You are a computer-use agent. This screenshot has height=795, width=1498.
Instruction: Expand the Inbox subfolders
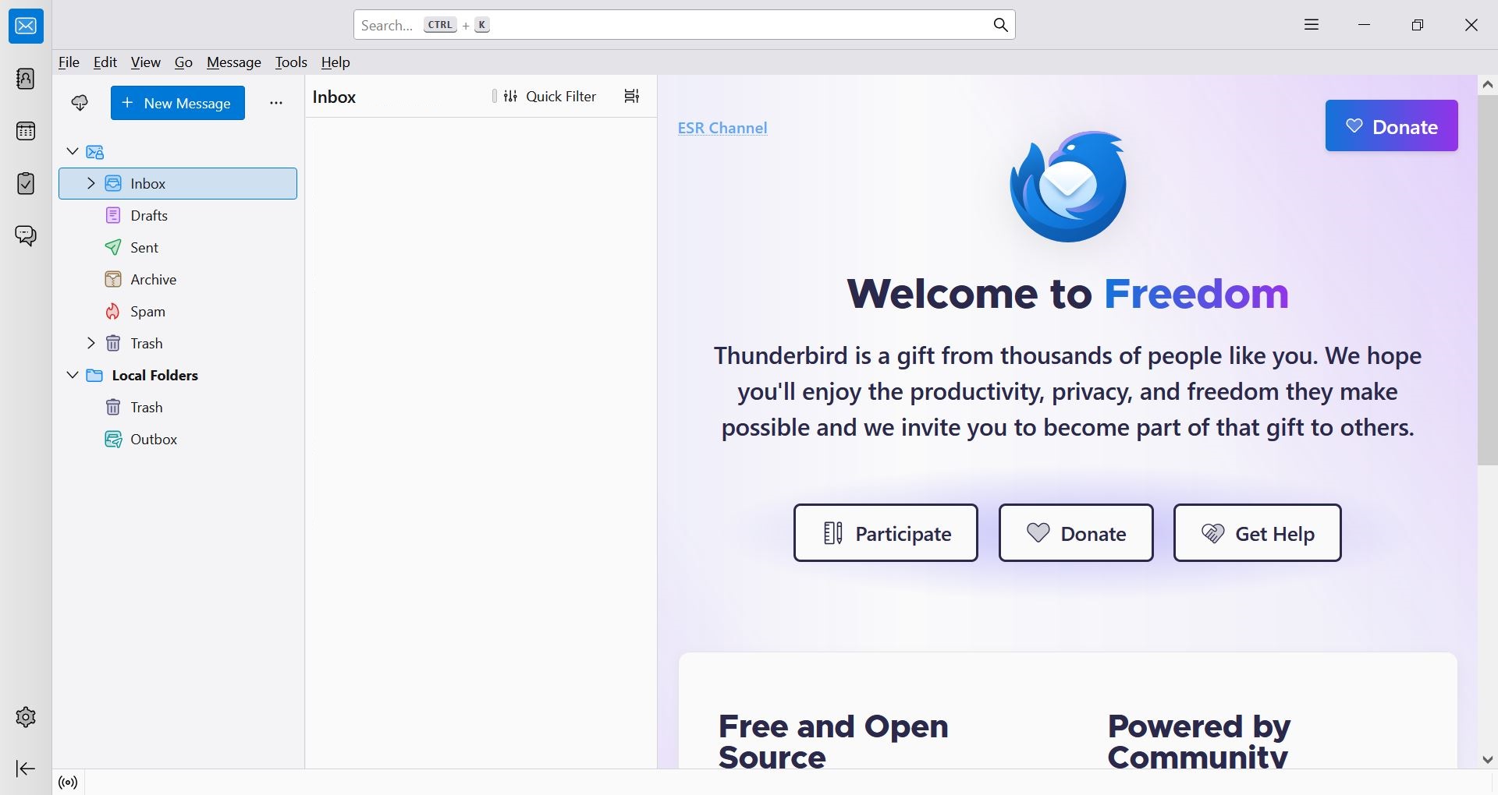click(x=91, y=183)
